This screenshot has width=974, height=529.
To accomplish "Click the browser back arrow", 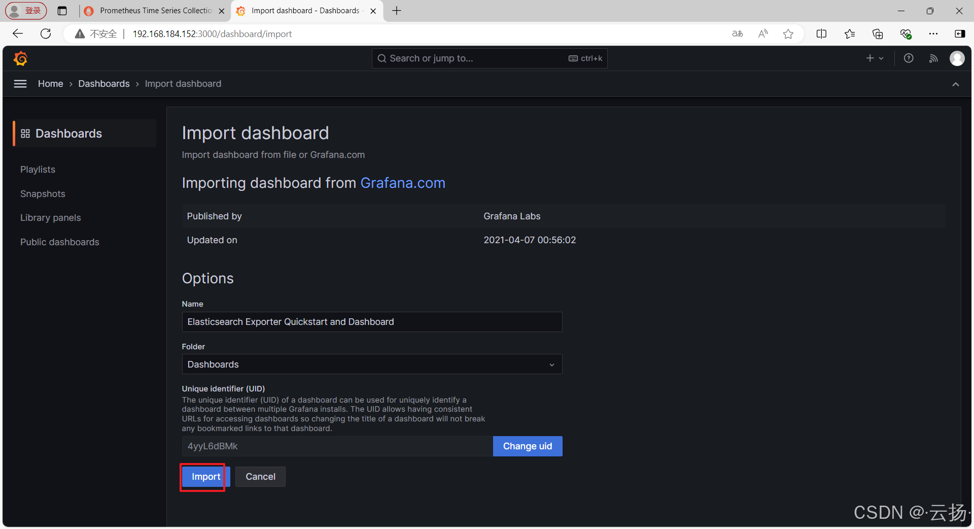I will point(18,34).
